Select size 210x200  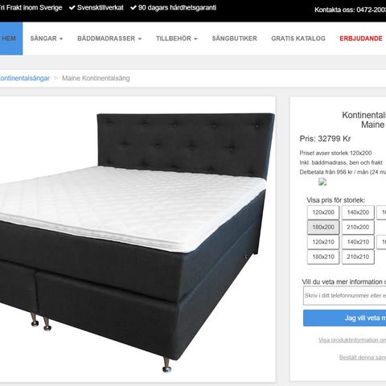pyautogui.click(x=358, y=227)
